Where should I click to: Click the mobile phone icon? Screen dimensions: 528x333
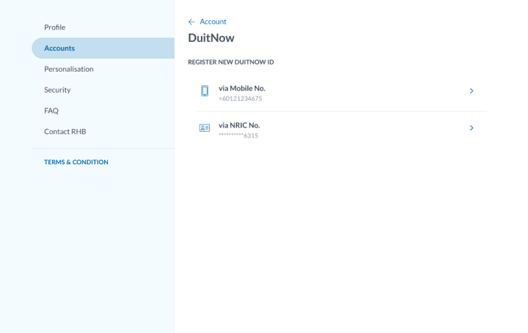point(205,91)
